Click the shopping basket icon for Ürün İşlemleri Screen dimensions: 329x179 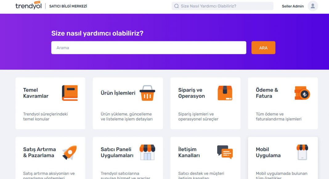(x=147, y=93)
